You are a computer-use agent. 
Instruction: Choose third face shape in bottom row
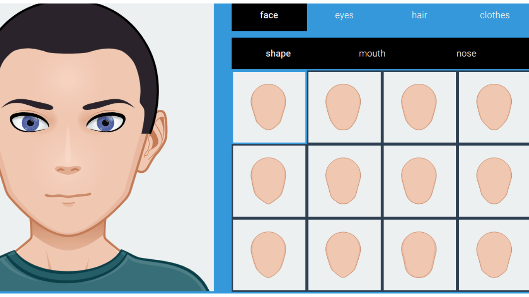click(x=419, y=255)
